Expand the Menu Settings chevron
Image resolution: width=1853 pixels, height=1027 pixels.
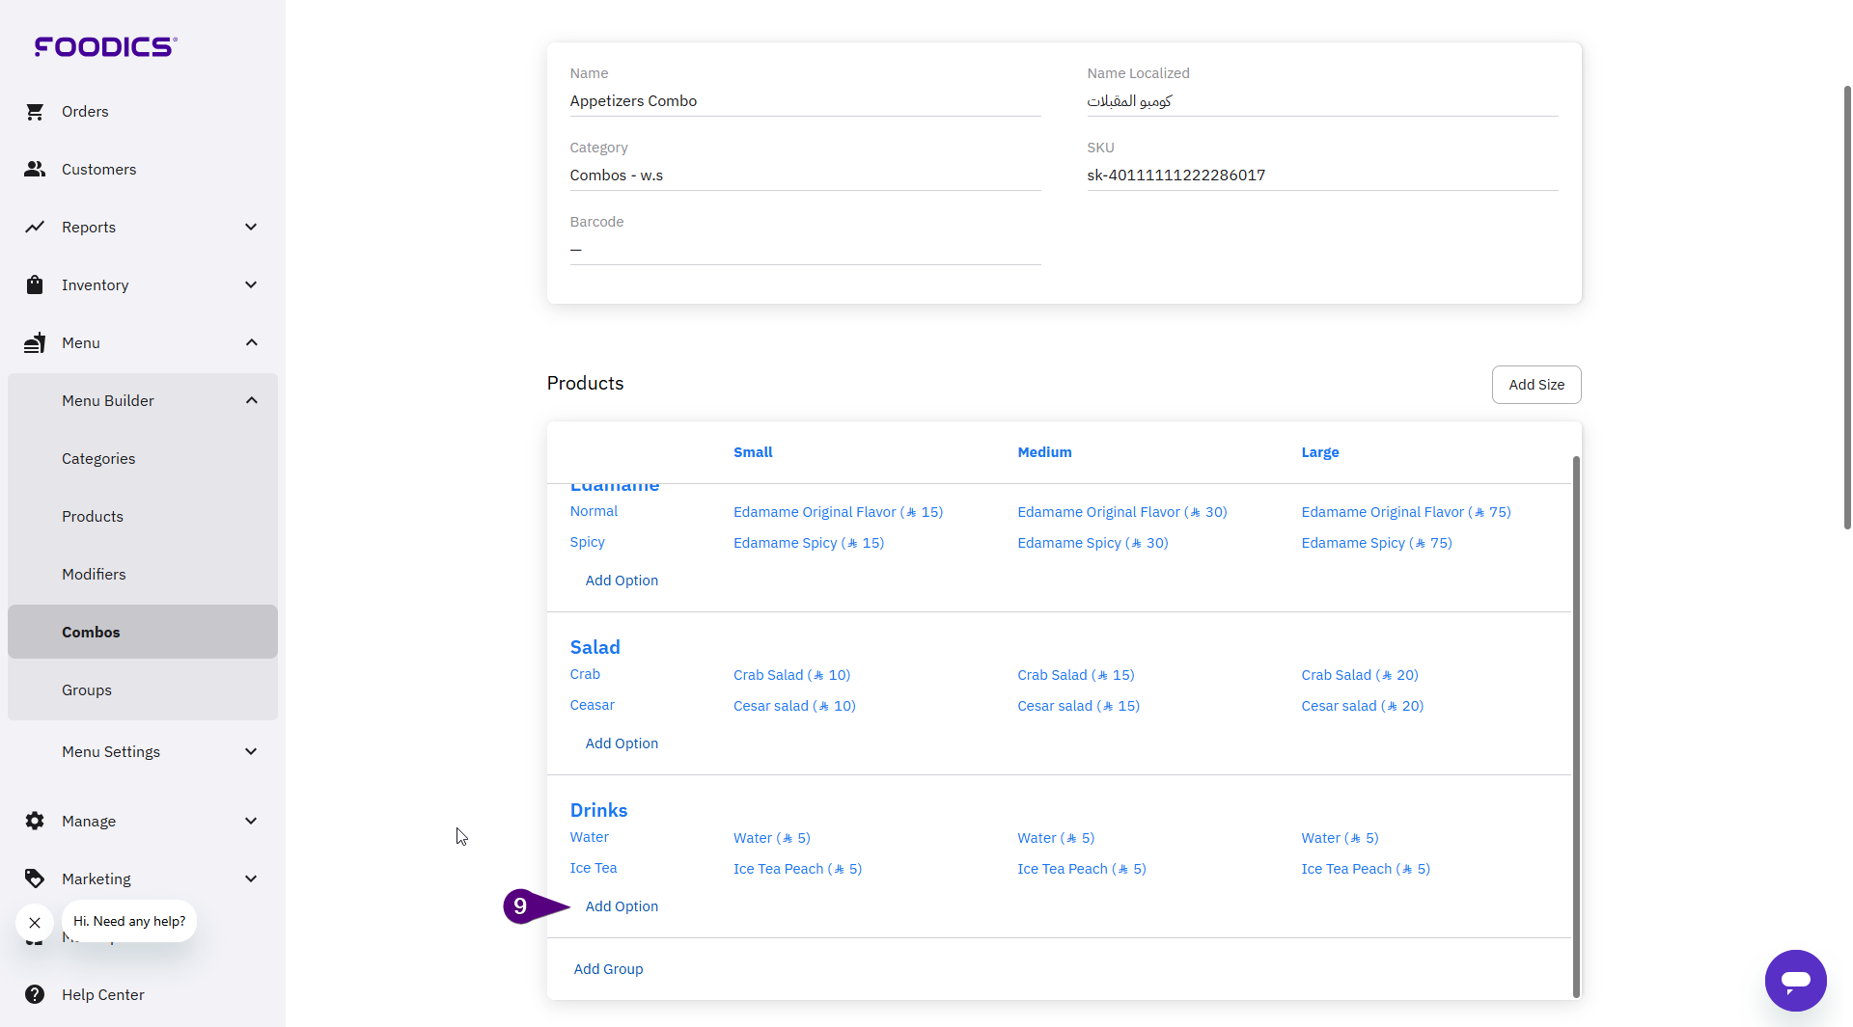click(251, 752)
